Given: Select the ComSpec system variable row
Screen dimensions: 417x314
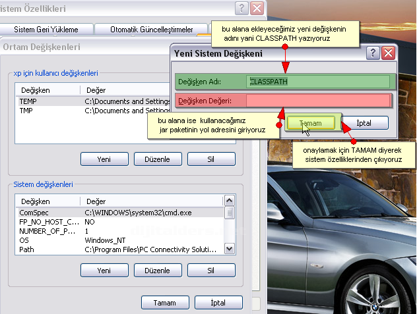Looking at the screenshot, I should click(x=33, y=213).
